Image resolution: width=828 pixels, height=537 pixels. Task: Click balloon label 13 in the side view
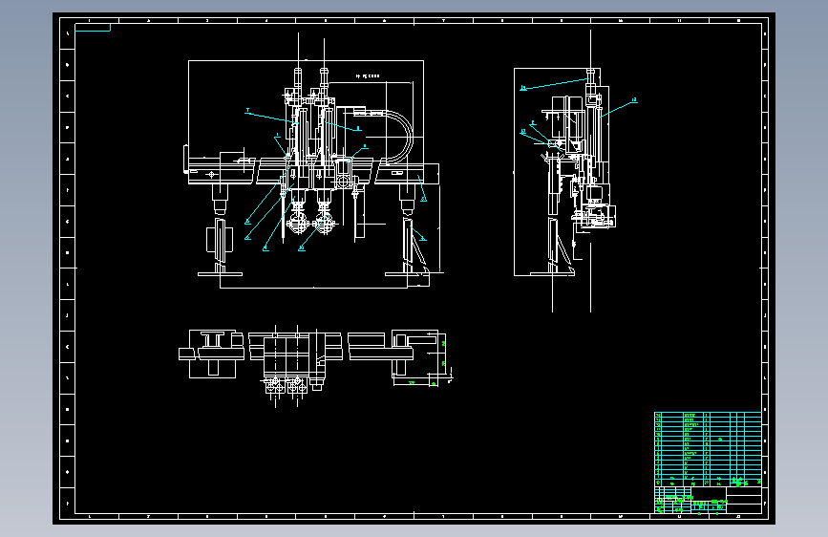[x=634, y=99]
